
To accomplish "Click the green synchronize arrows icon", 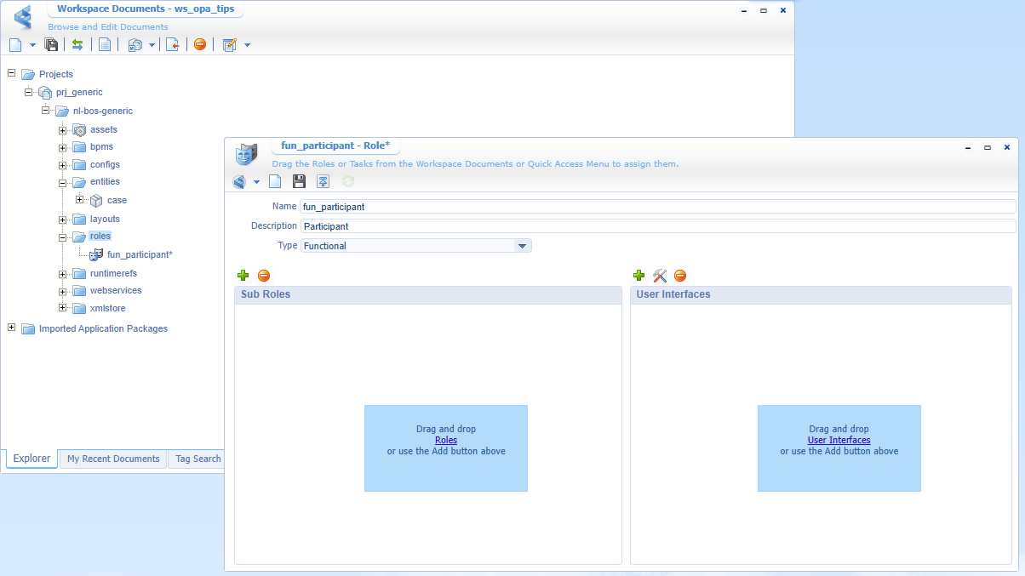I will (x=77, y=45).
